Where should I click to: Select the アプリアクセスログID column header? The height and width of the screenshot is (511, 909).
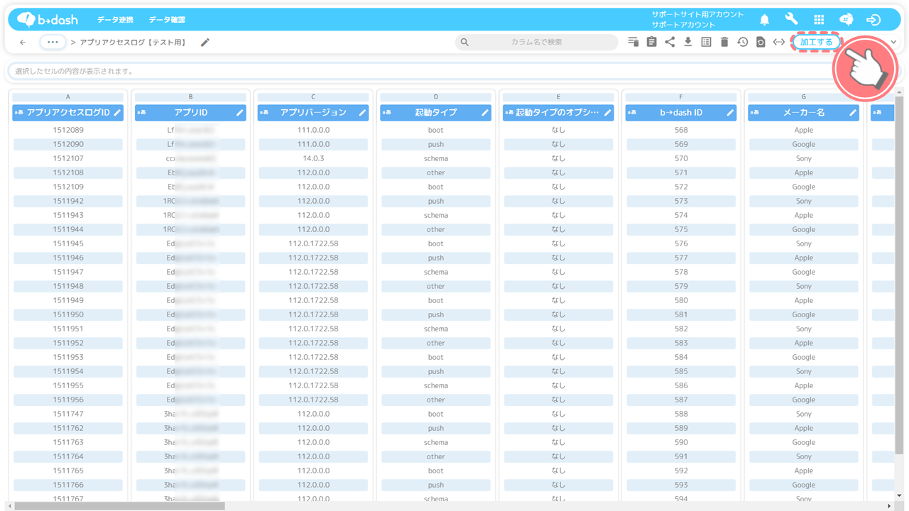coord(68,113)
